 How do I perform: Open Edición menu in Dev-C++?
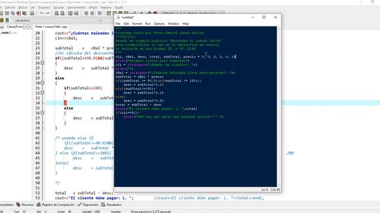pyautogui.click(x=10, y=8)
